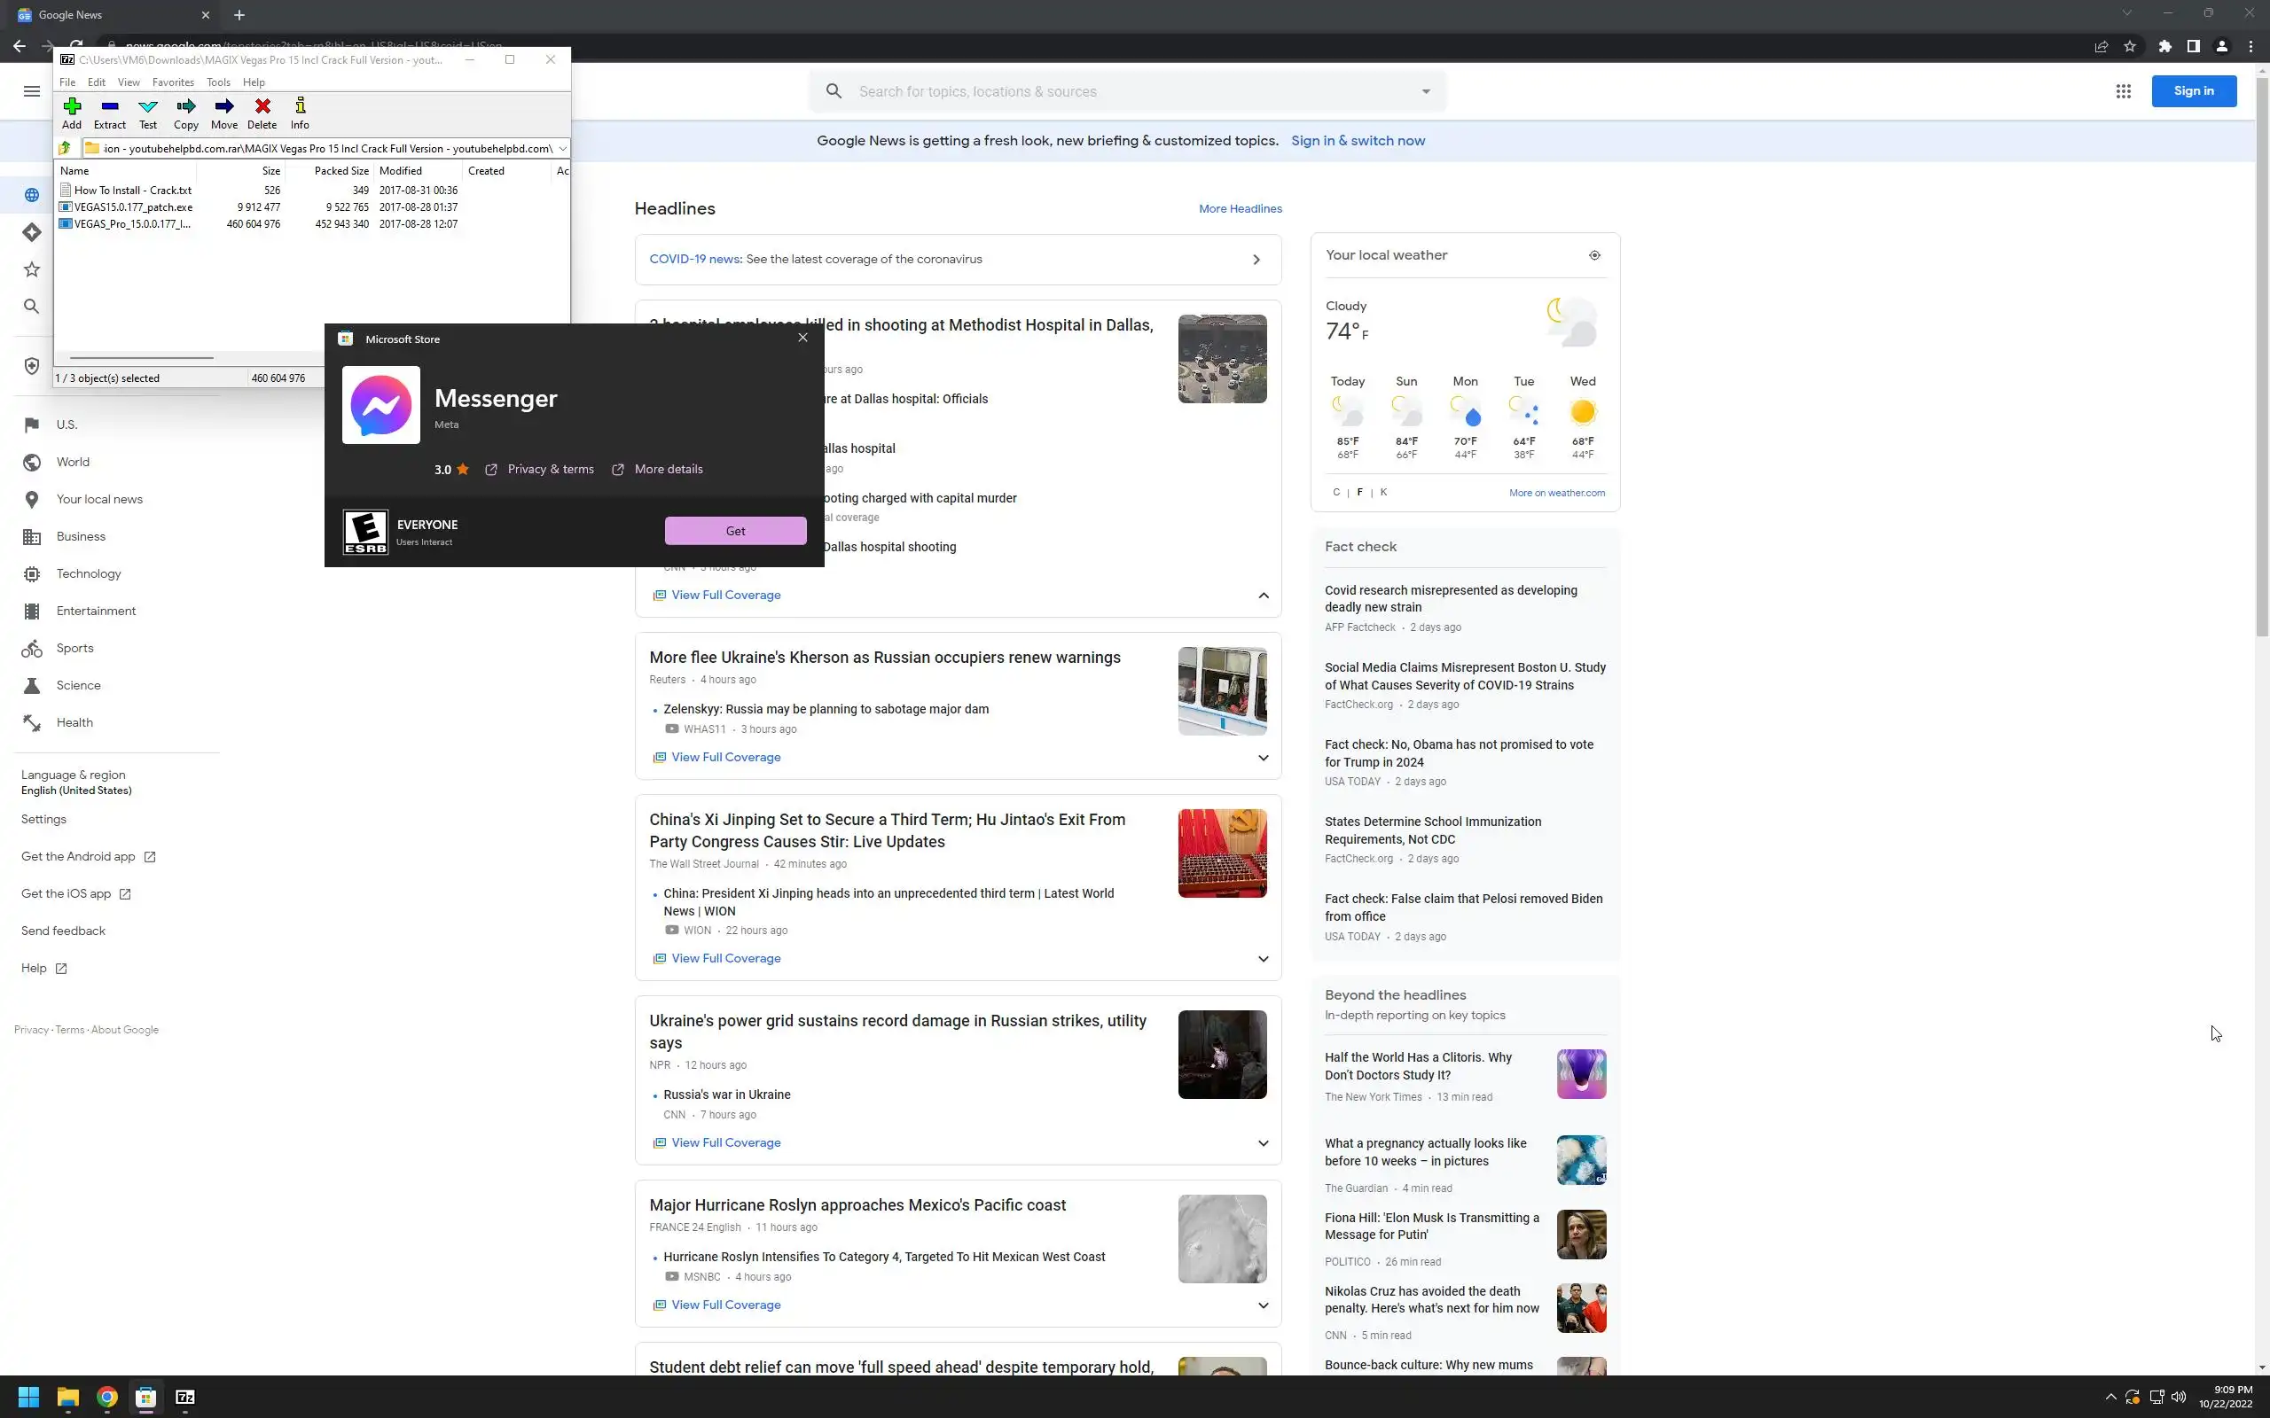
Task: Expand the Ukraine Kherson story coverage
Action: pos(1263,758)
